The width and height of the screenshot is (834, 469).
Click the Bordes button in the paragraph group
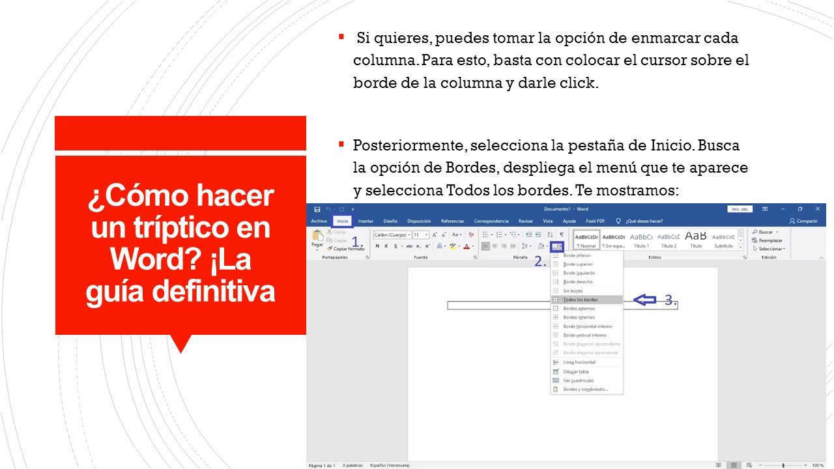(x=557, y=246)
